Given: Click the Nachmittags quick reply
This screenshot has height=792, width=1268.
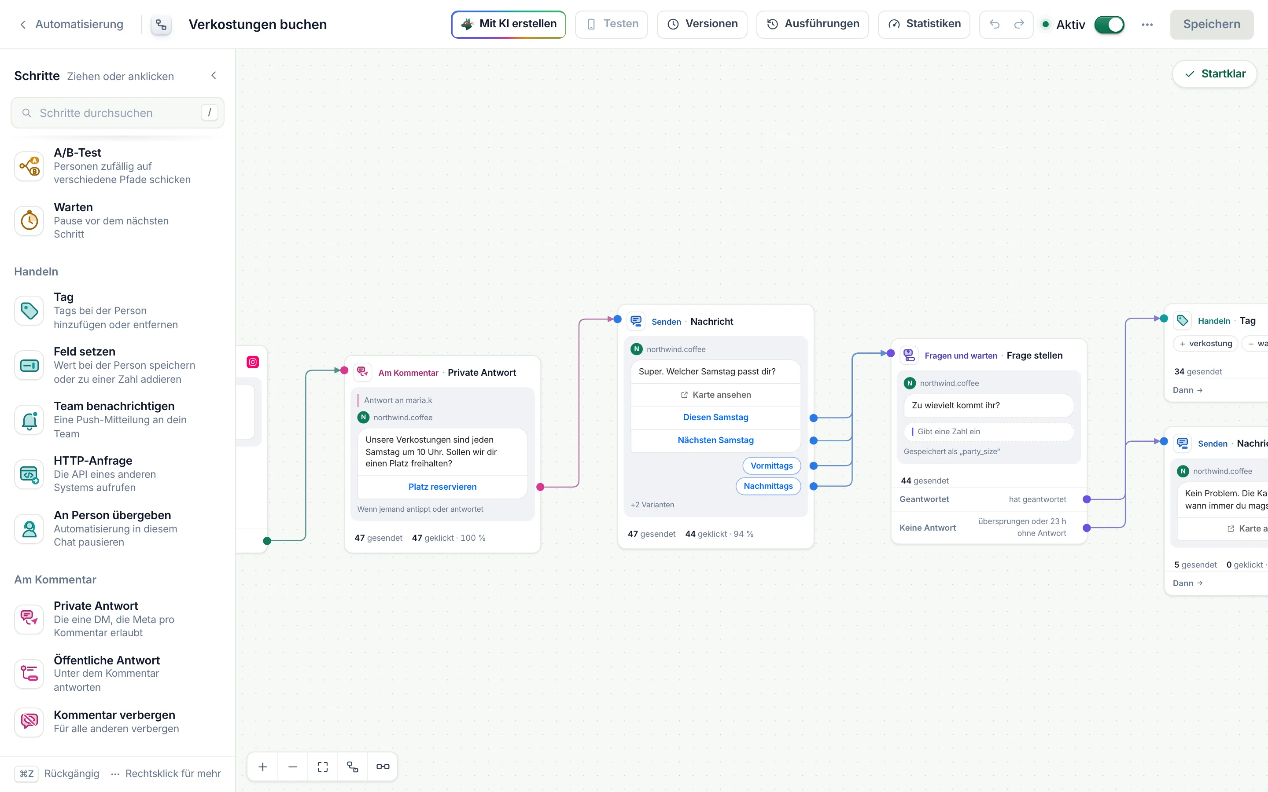Looking at the screenshot, I should (768, 486).
